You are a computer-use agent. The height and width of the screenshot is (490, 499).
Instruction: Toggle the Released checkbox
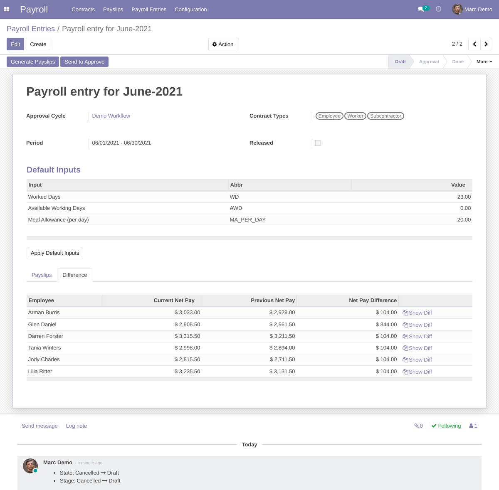(318, 143)
